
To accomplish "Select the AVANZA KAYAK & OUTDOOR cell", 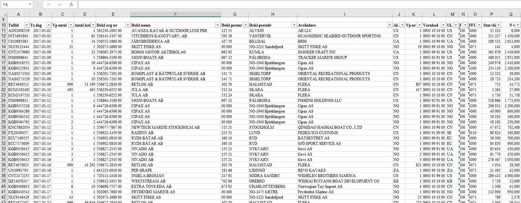I will coord(176,31).
